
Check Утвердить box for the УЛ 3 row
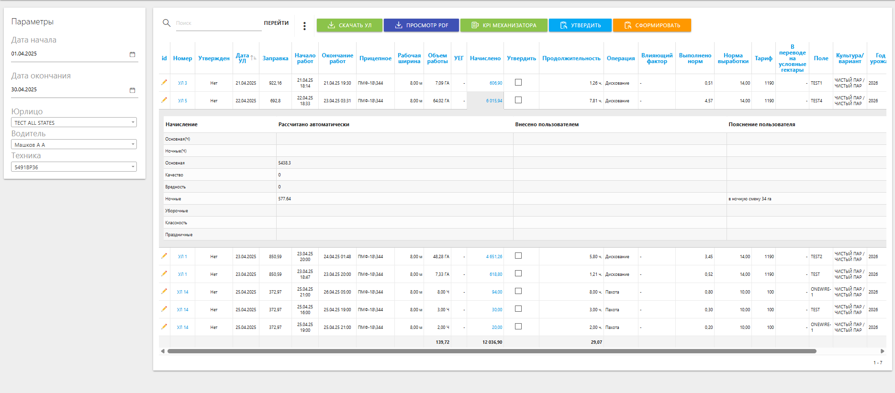coord(518,82)
